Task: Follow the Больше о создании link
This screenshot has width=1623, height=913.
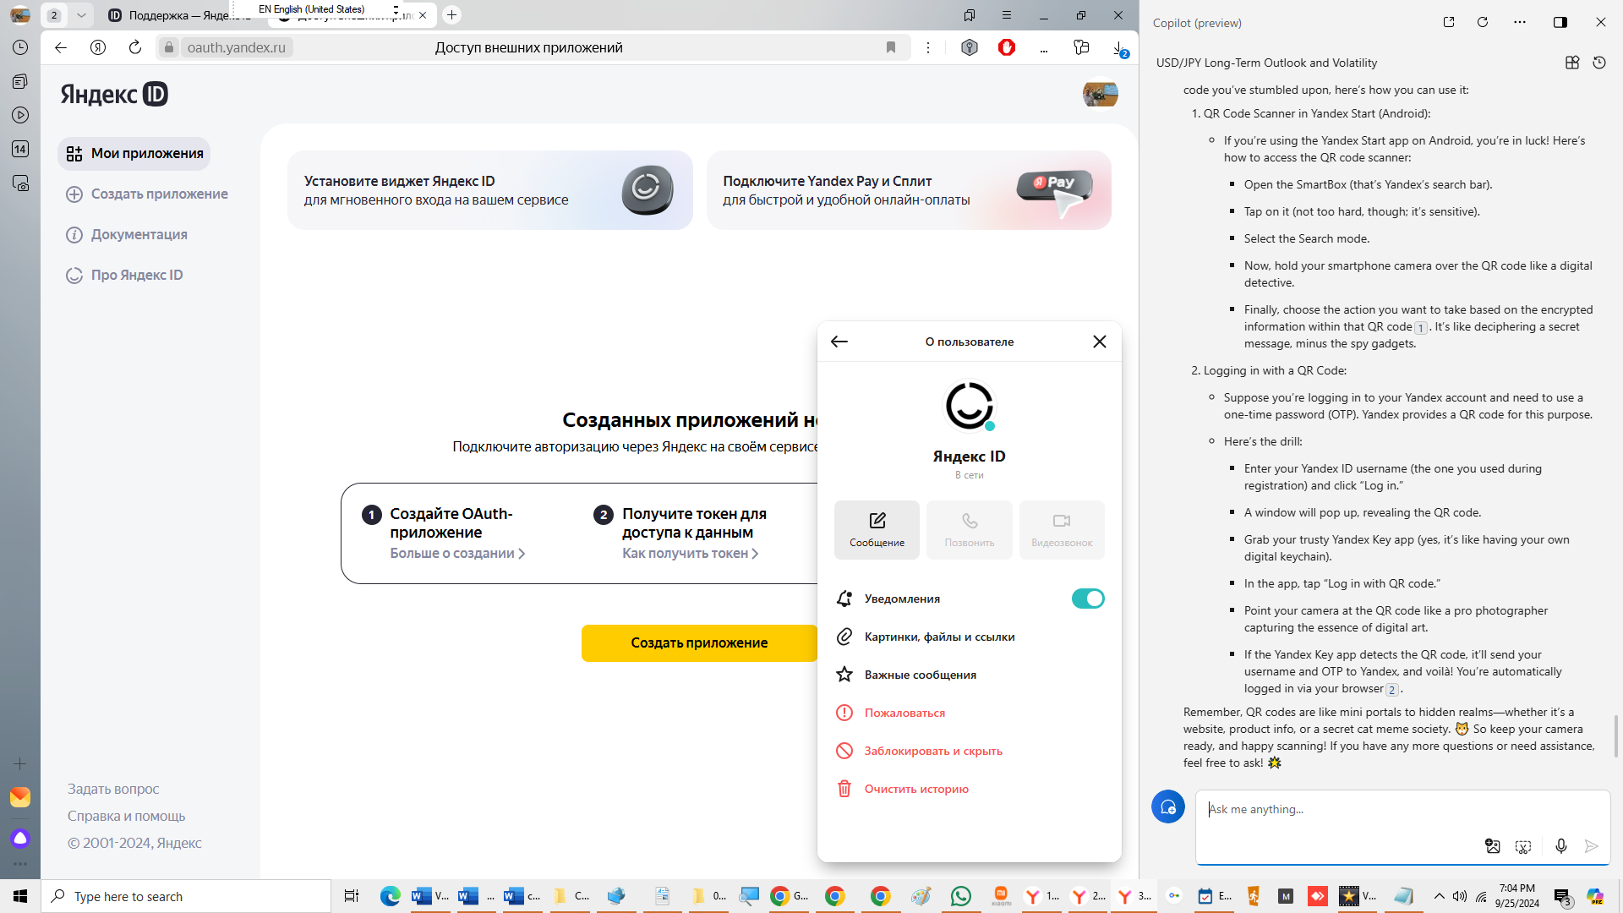Action: tap(457, 553)
